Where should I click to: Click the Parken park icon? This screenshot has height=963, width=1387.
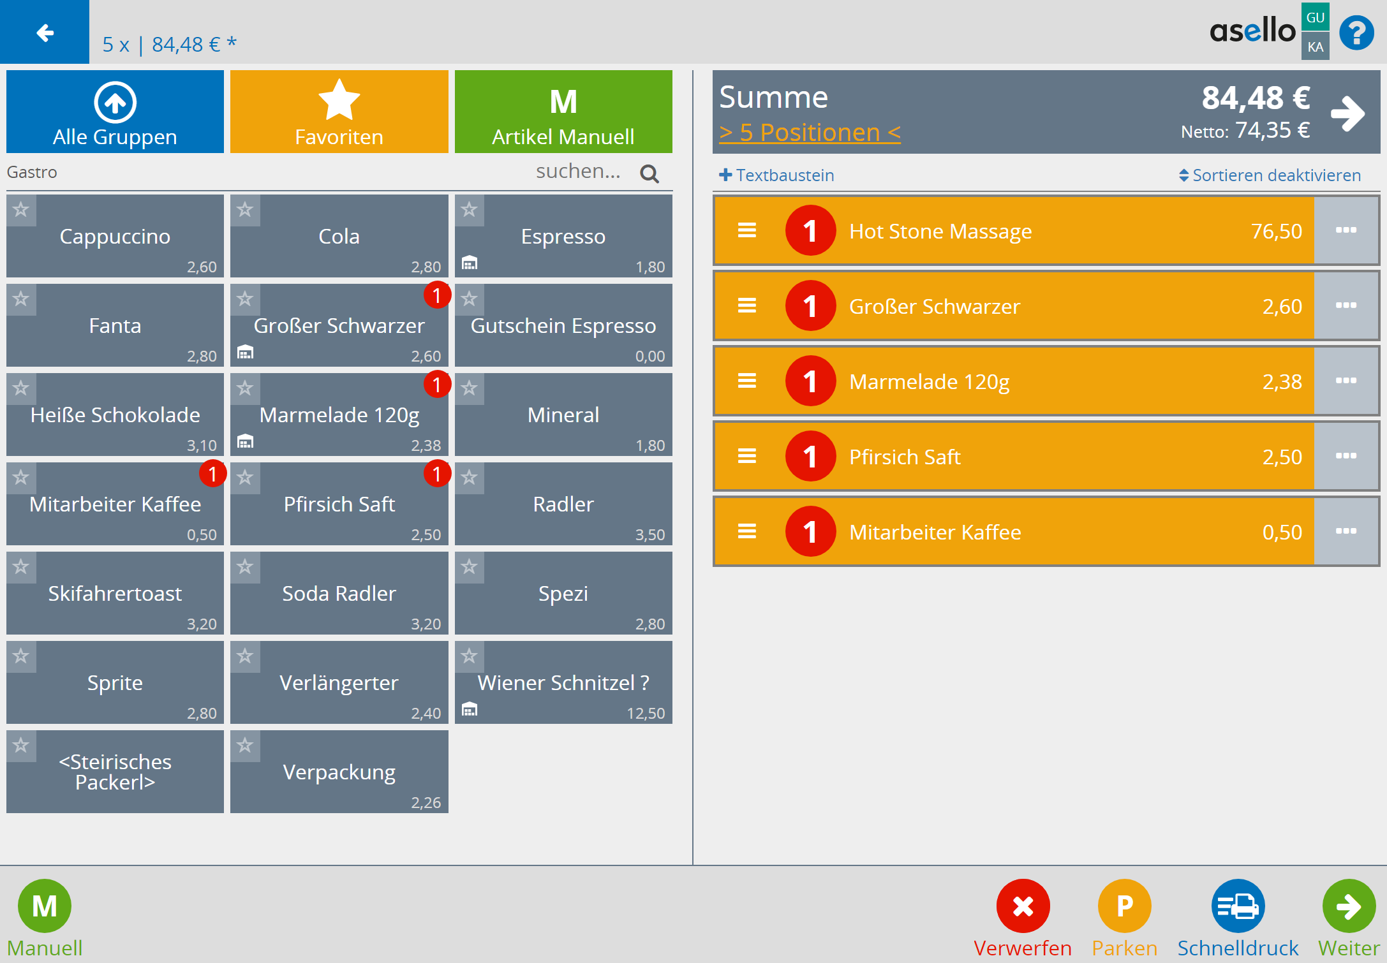point(1124,906)
